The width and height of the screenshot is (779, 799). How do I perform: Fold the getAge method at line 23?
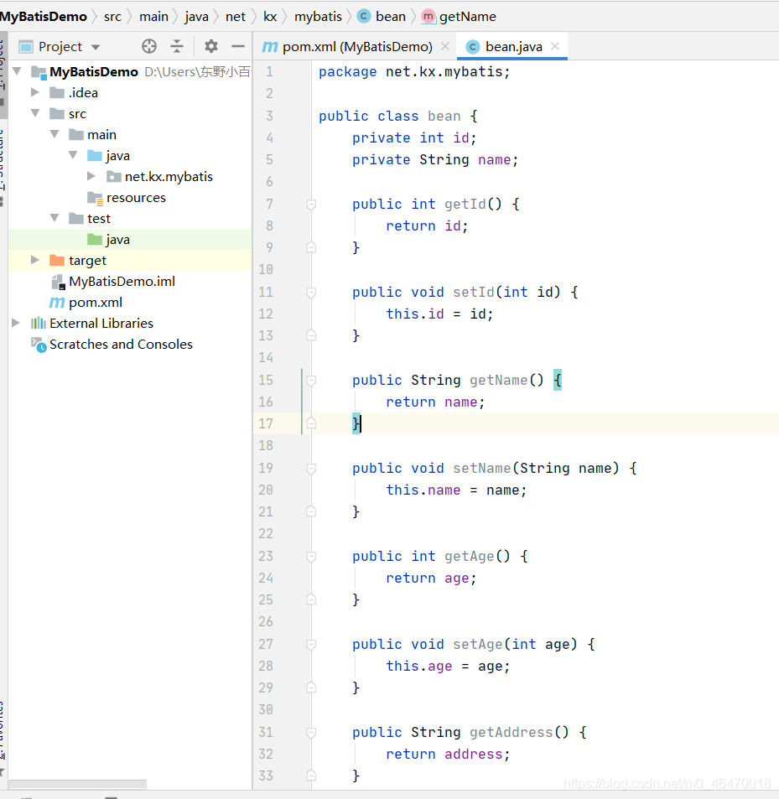point(311,557)
